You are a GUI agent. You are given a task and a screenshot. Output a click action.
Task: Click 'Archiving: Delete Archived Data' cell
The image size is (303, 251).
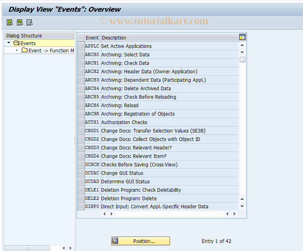click(x=170, y=88)
